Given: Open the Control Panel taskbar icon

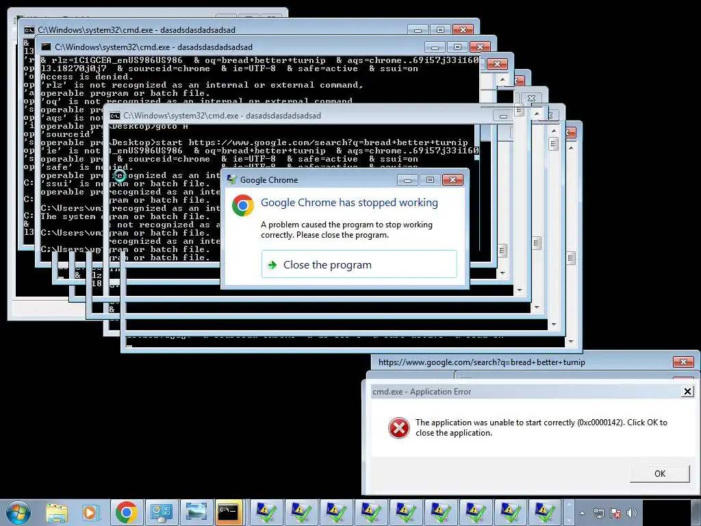Looking at the screenshot, I should [x=162, y=512].
